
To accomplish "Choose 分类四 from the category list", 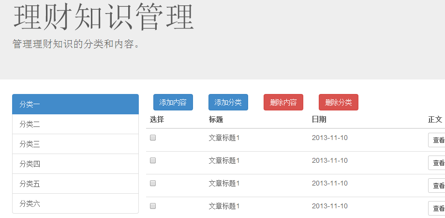I will point(75,164).
